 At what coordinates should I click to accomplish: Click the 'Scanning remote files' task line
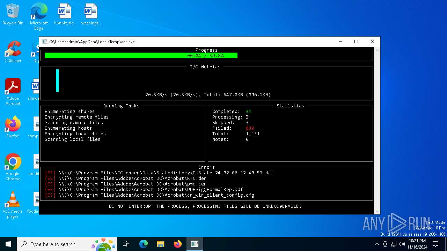tap(74, 122)
